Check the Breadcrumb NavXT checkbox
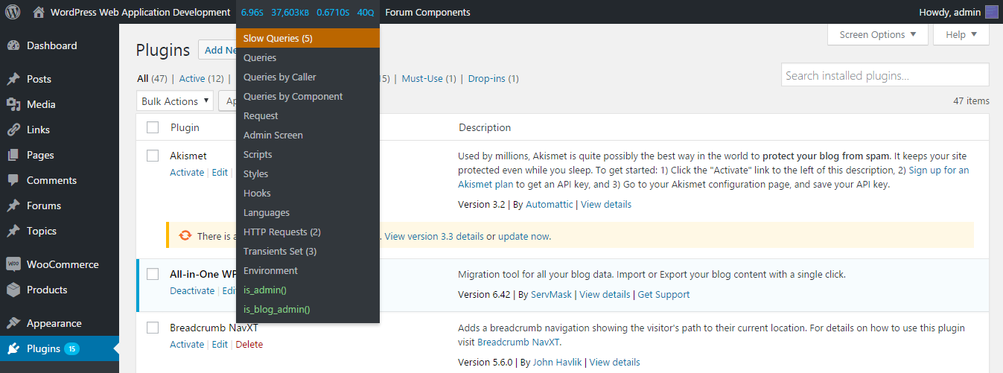The image size is (1003, 373). point(153,328)
